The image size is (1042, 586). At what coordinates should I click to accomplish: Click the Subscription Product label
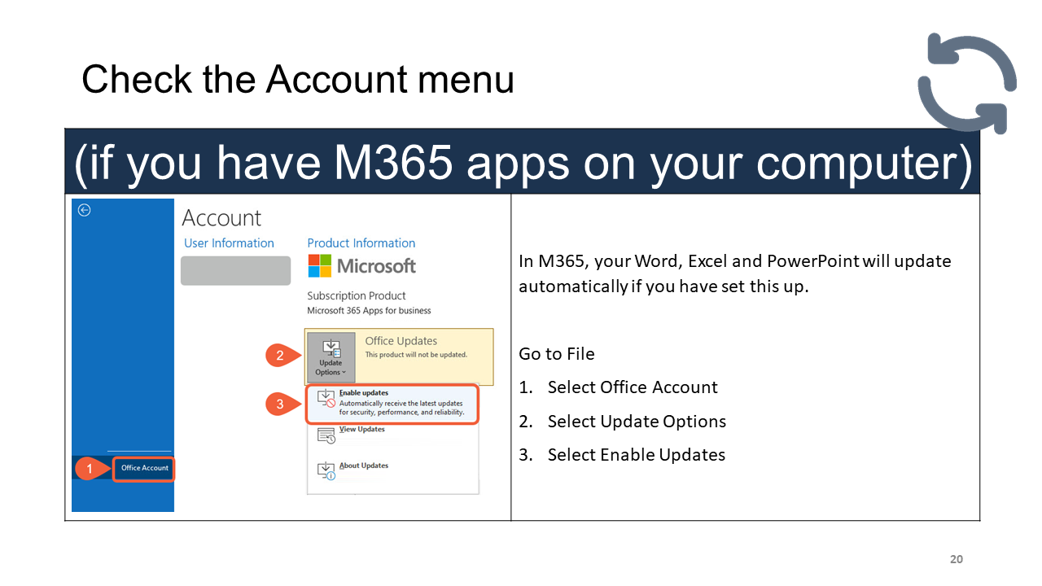(357, 295)
